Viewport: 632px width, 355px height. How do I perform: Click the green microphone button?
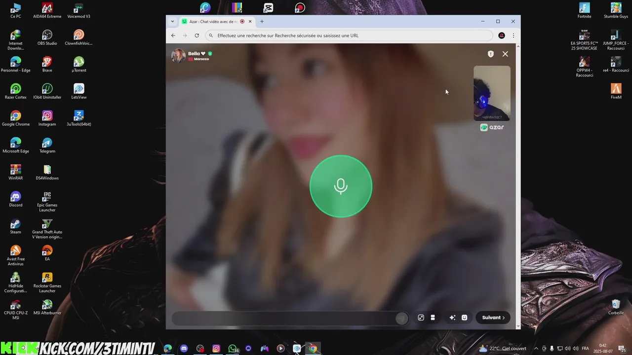point(341,186)
